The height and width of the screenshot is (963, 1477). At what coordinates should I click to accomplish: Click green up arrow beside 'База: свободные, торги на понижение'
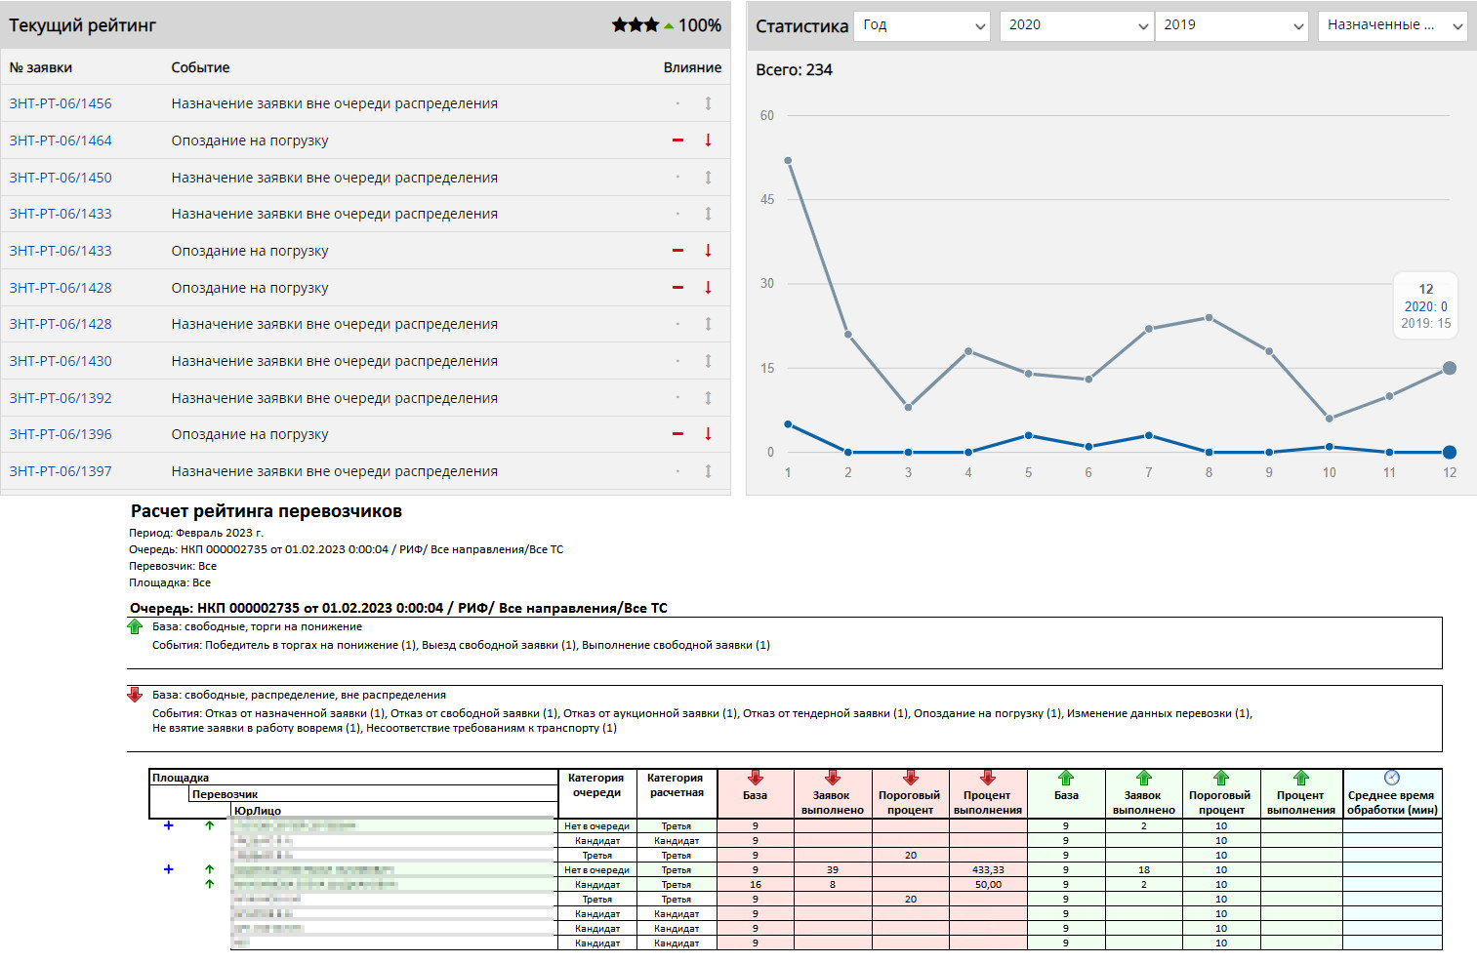(x=135, y=626)
